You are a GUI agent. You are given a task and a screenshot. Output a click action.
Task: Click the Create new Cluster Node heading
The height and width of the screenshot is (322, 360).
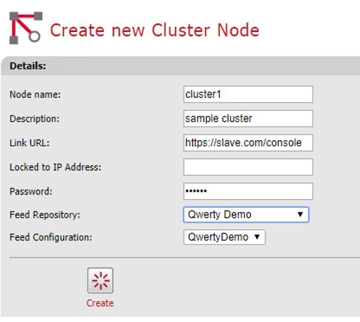click(x=154, y=30)
